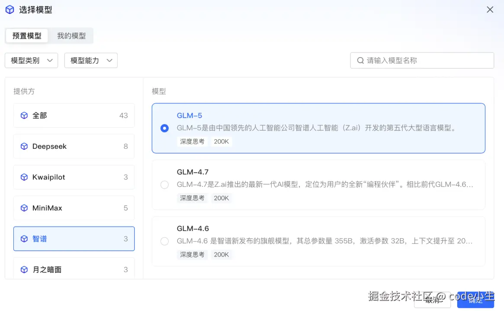Select the GLM-4.7 radio button

(164, 185)
